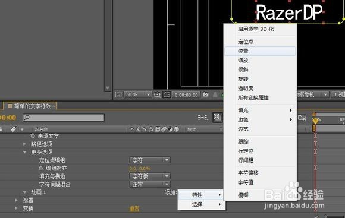
Task: Collapse the 更多选项 group
Action: (x=24, y=152)
